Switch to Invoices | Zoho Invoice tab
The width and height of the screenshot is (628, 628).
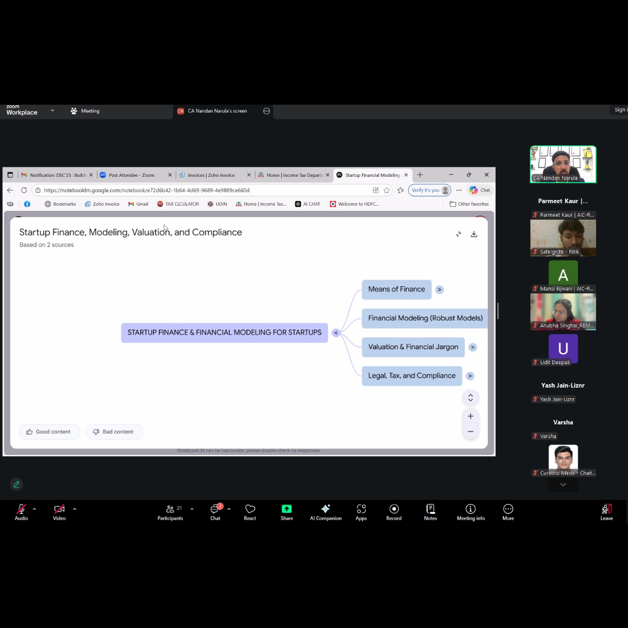211,175
